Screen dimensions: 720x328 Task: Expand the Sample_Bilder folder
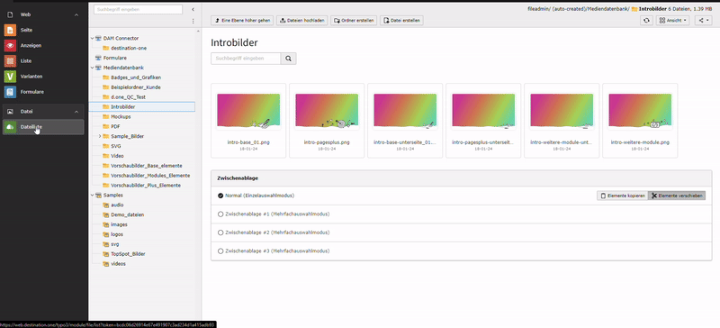coord(100,136)
